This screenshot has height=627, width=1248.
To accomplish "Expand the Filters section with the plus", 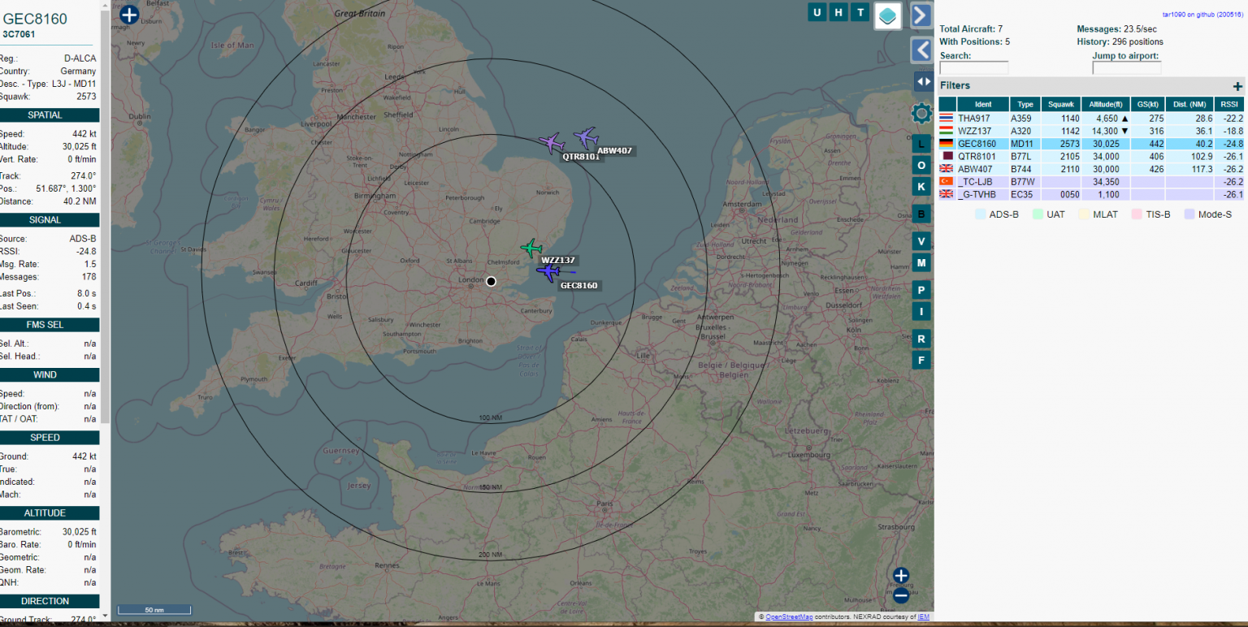I will pos(1238,85).
